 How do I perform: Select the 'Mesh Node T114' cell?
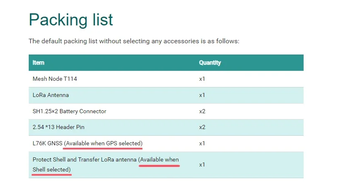(55, 79)
